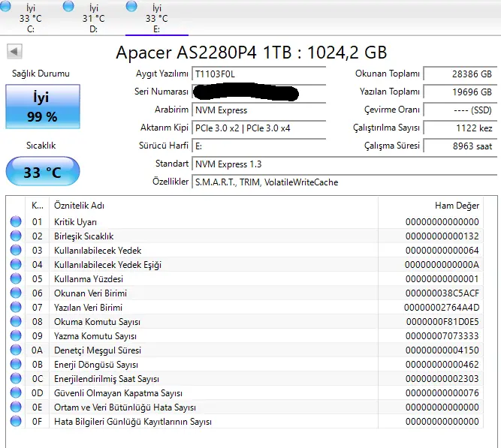
Task: Click the previous disk arrow button
Action: [x=15, y=52]
